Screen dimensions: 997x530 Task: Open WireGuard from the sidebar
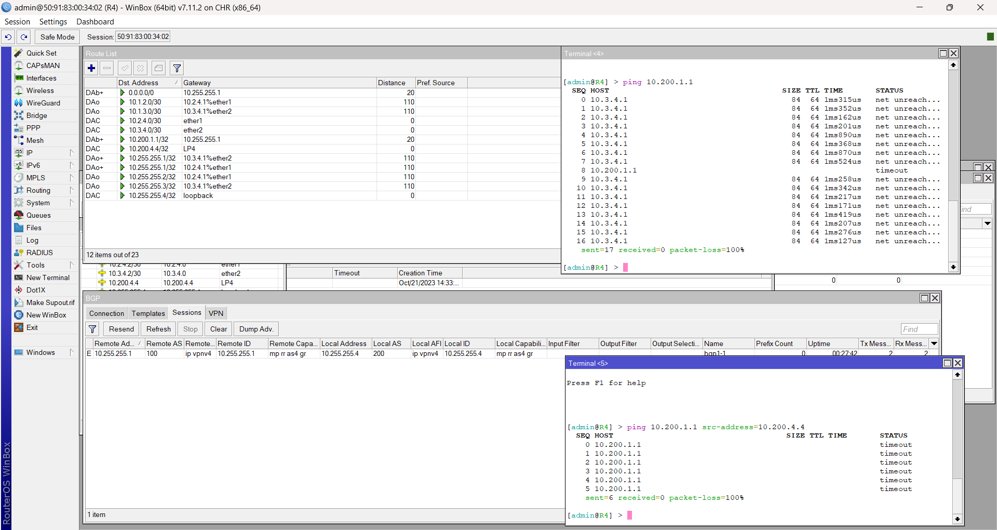(x=43, y=103)
